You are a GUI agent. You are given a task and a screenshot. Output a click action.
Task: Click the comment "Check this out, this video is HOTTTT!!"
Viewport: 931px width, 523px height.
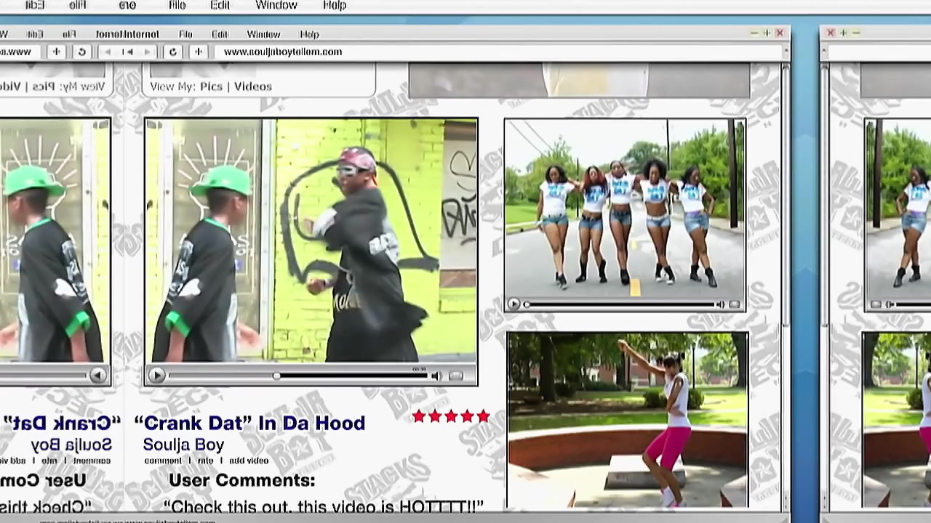pyautogui.click(x=323, y=506)
